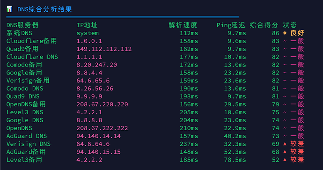Image resolution: width=323 pixels, height=170 pixels.
Task: Click the 良好 status text
Action: pos(297,33)
